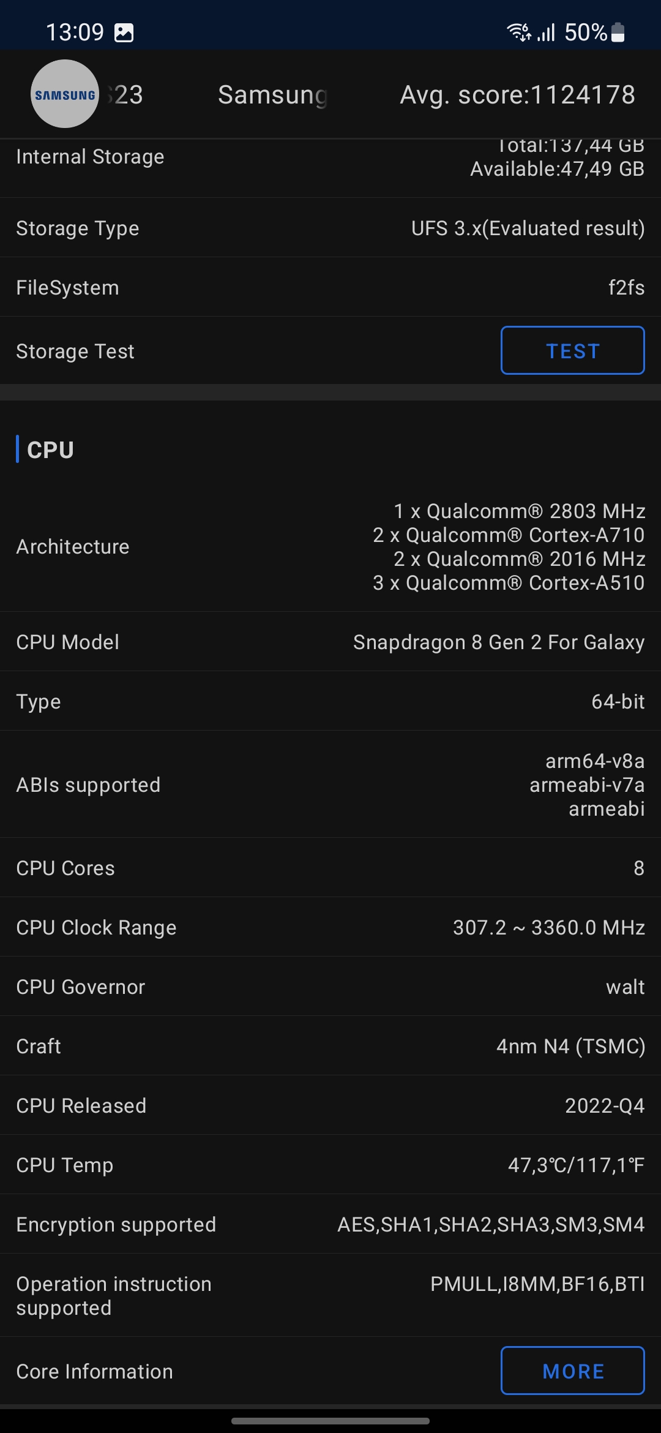Tap the Encryption supported row

[x=330, y=1224]
